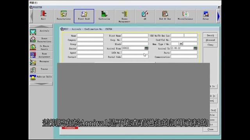Click the Arrival To date field
250x140 pixels.
(182, 48)
